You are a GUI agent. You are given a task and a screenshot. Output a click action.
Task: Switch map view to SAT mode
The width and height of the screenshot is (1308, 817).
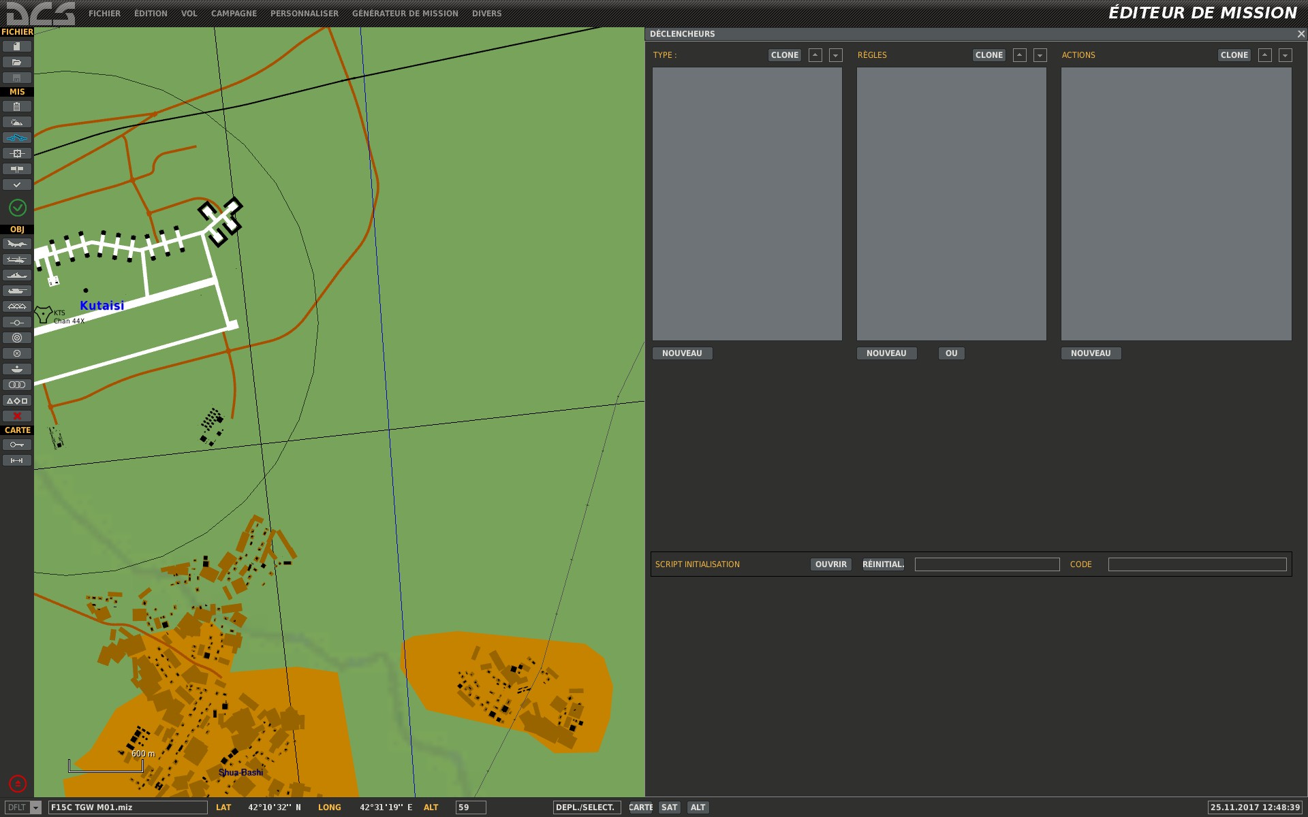(670, 807)
